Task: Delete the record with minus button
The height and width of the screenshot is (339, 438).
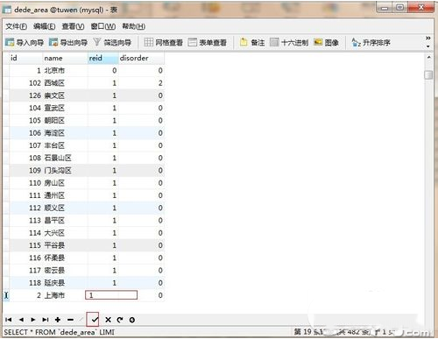Action: (70, 320)
